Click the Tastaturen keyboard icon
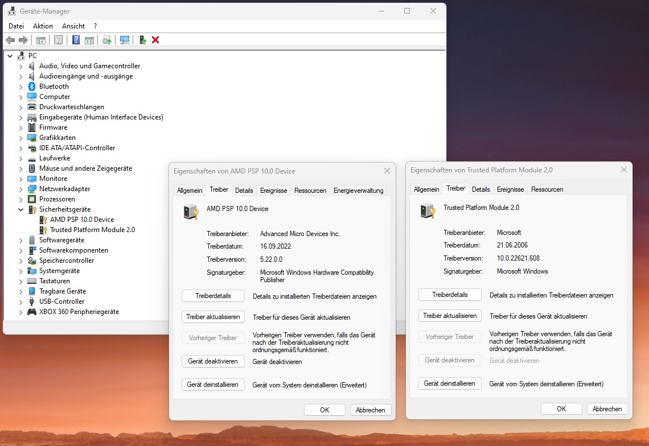Image resolution: width=649 pixels, height=446 pixels. (x=32, y=281)
